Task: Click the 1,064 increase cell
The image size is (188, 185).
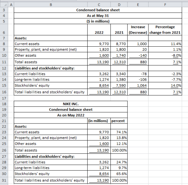Action: (x=138, y=86)
